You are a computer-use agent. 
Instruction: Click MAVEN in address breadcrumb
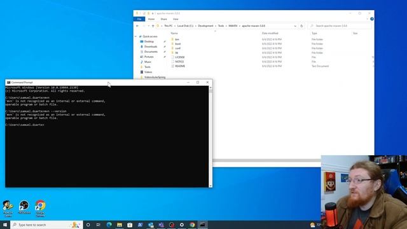tap(233, 26)
